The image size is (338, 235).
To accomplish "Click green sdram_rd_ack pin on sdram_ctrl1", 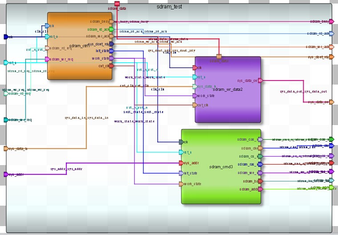I will [112, 29].
